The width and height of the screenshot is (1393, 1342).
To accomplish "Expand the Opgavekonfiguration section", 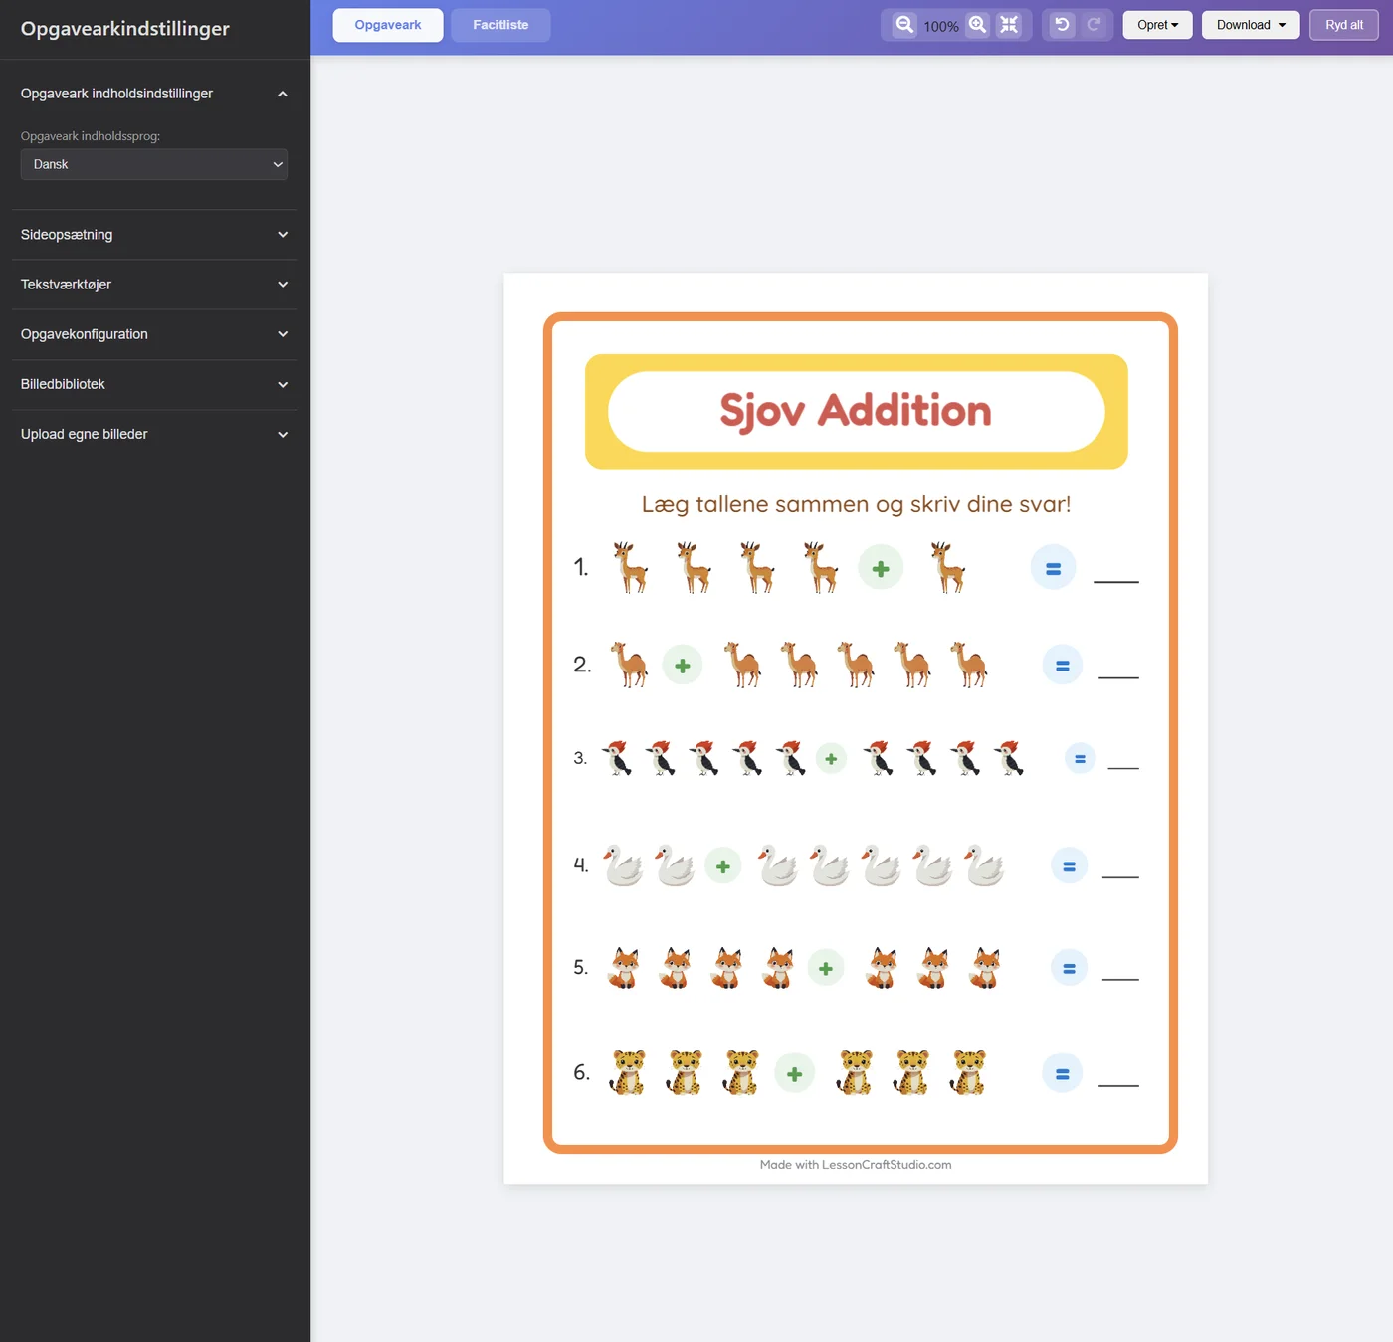I will click(x=154, y=334).
